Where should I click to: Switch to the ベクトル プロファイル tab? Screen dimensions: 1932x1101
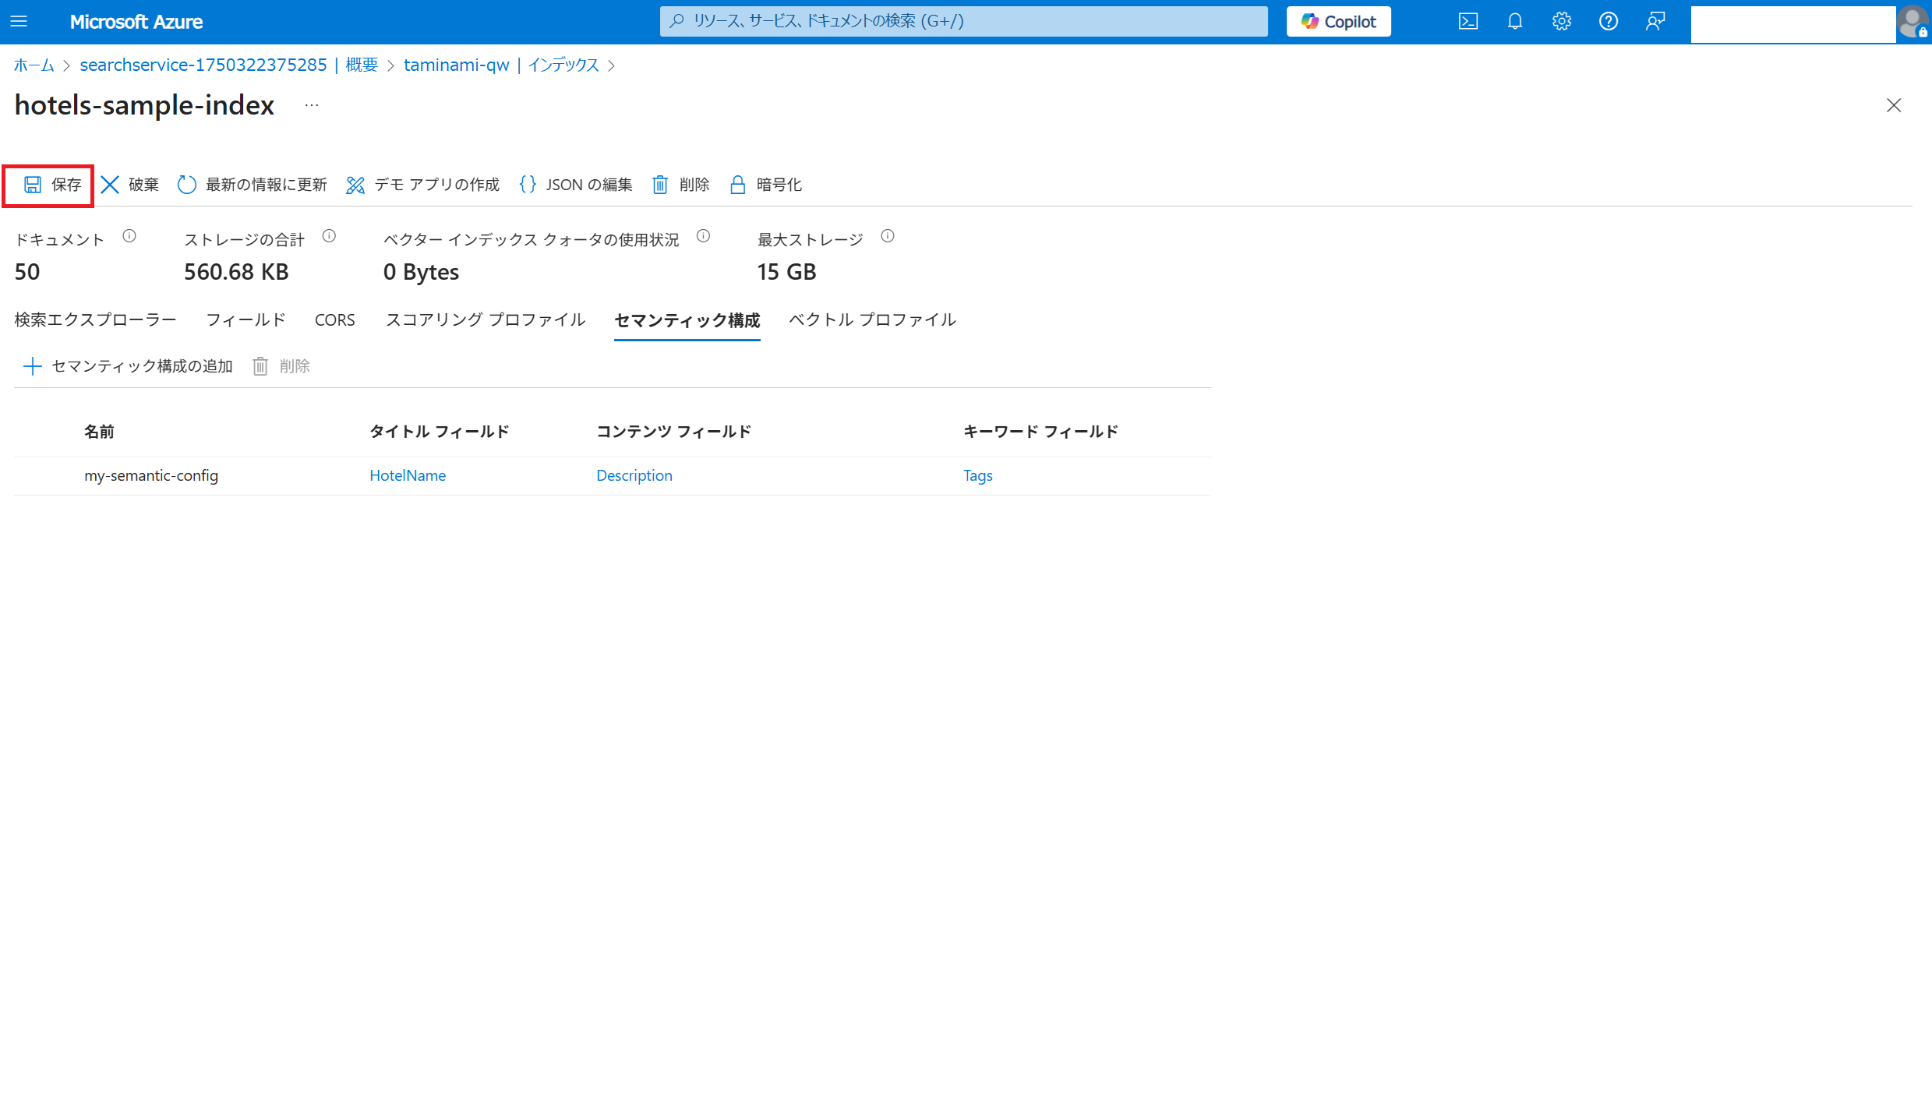click(x=871, y=320)
